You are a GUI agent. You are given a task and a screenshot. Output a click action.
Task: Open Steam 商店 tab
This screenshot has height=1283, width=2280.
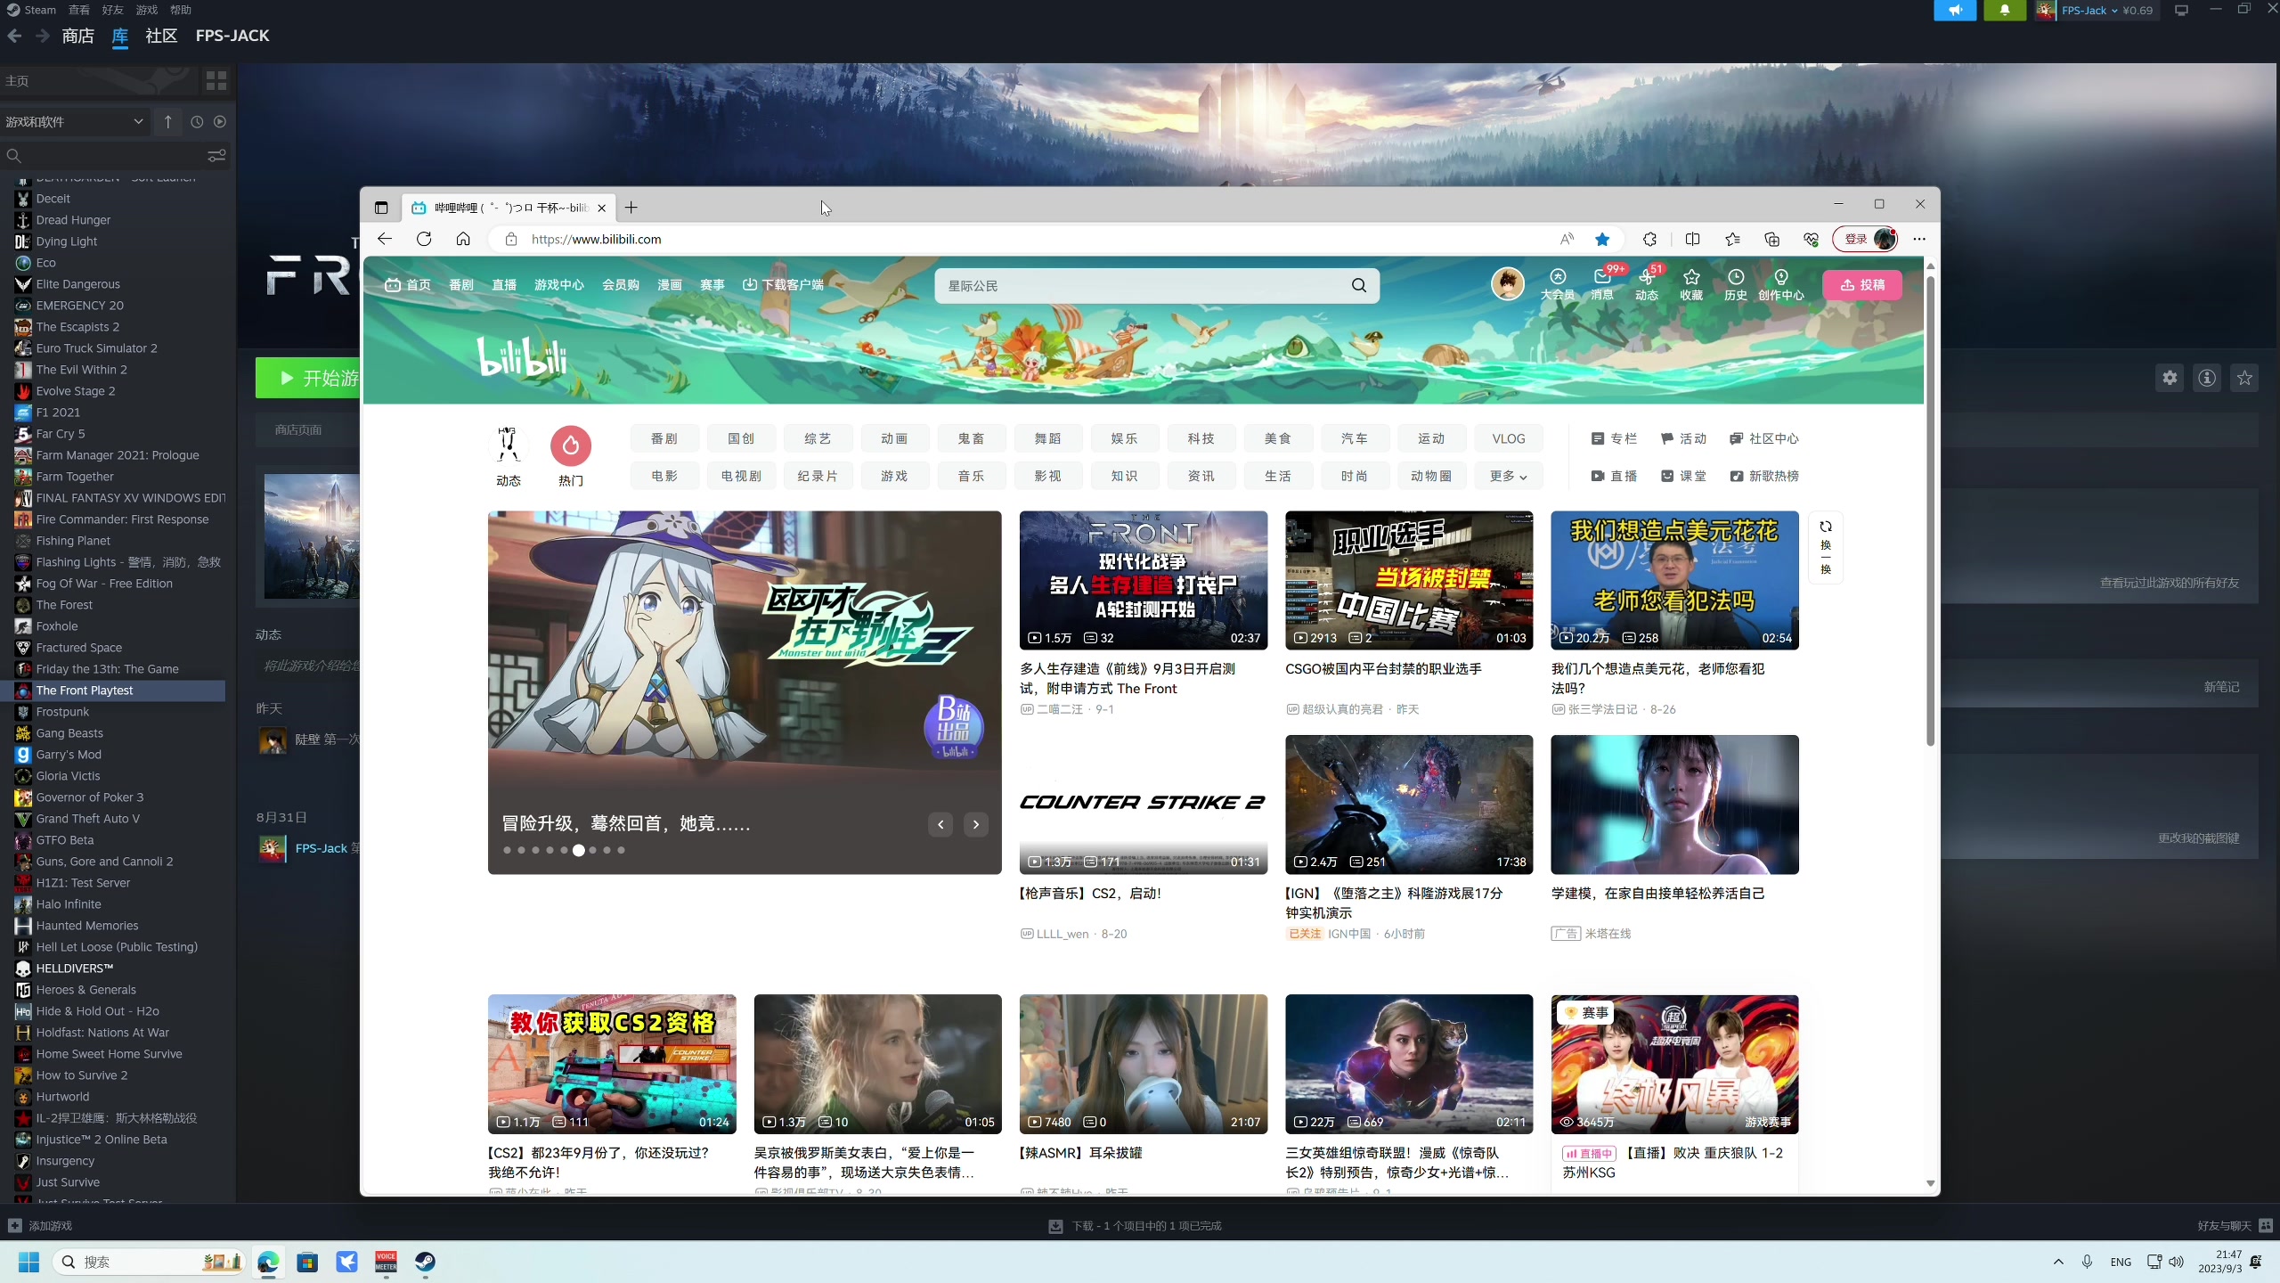[x=78, y=36]
